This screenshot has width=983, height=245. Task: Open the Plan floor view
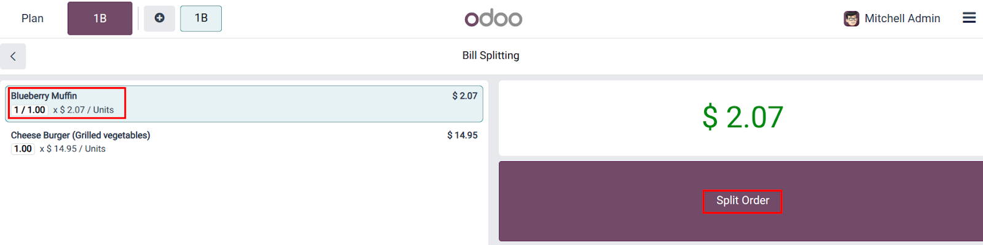pos(33,18)
